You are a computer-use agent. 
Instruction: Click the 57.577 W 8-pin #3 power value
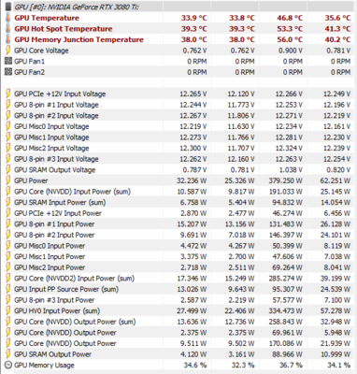pos(288,300)
